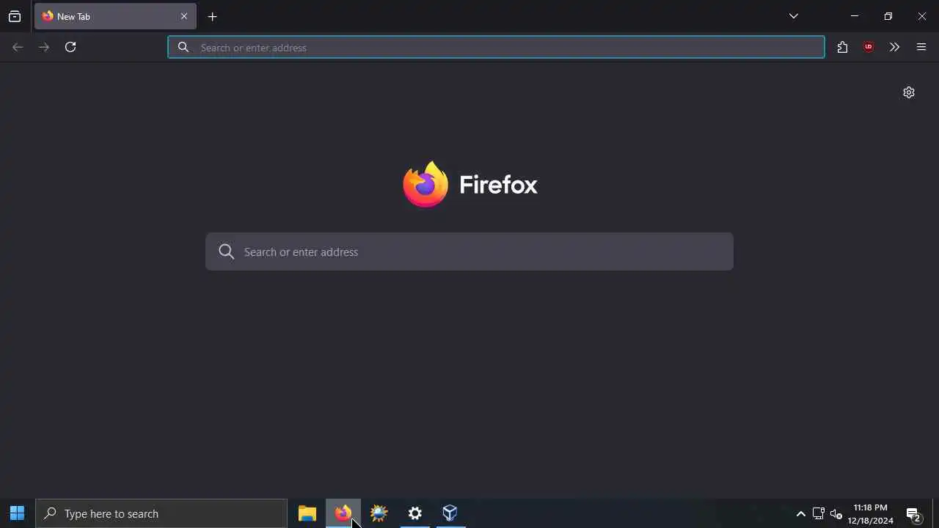The height and width of the screenshot is (528, 939).
Task: Click the Firefox taskbar icon
Action: tap(343, 513)
